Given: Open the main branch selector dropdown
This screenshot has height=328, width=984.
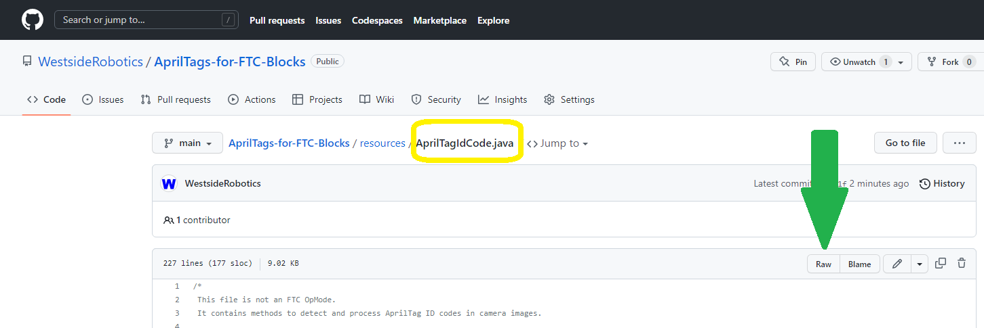Looking at the screenshot, I should (188, 143).
